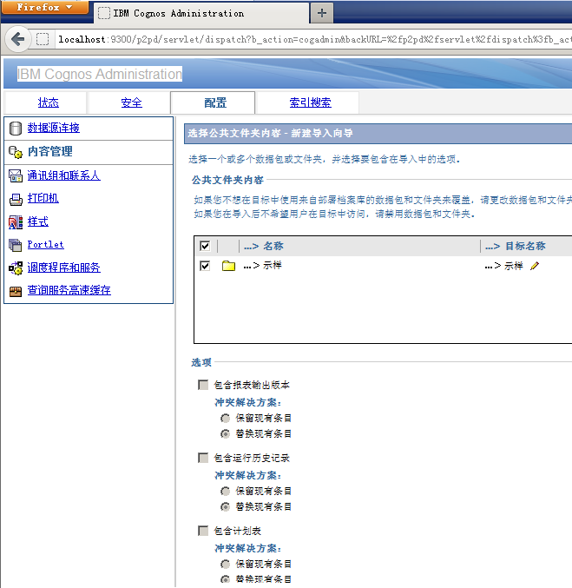Open the Portlet link
Image resolution: width=572 pixels, height=588 pixels.
[x=46, y=245]
